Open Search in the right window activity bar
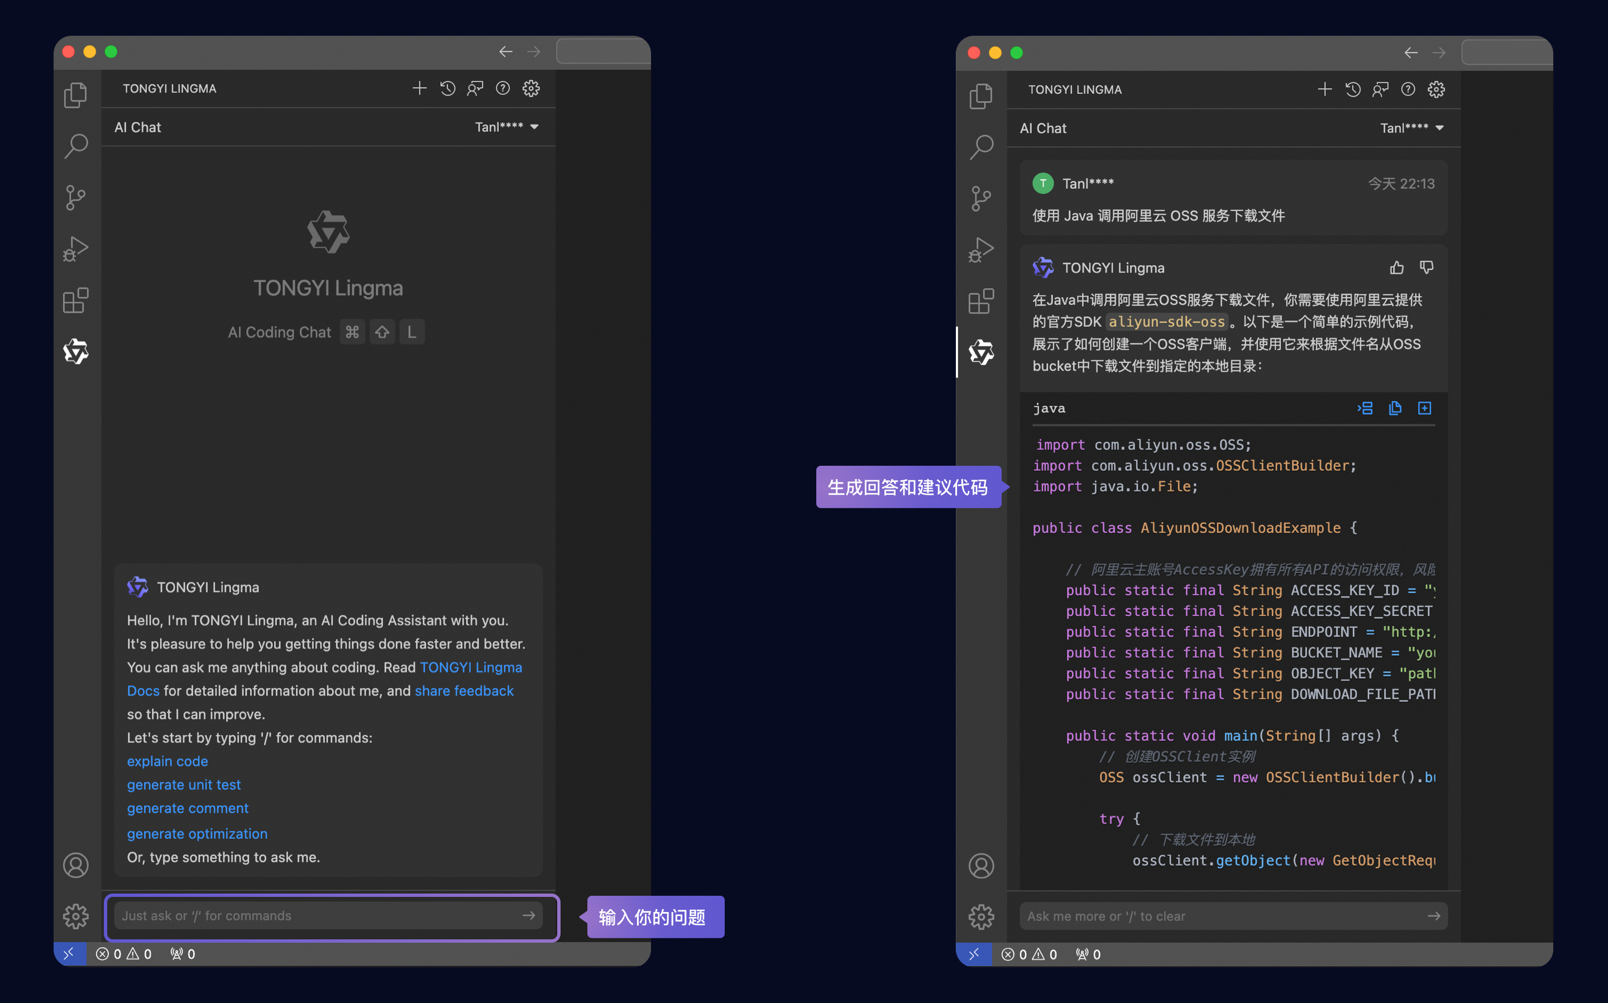 [981, 147]
